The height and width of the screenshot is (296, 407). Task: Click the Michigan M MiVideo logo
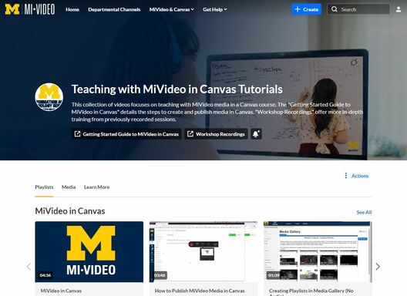click(30, 9)
